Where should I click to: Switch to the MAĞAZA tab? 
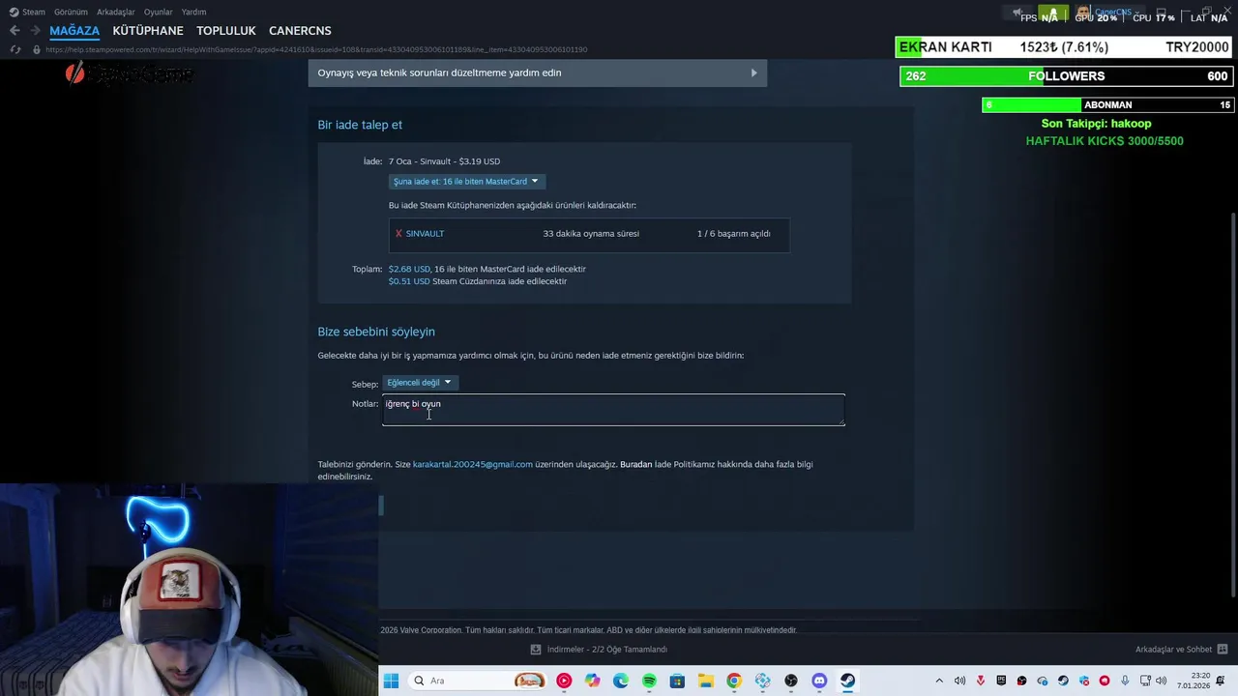[x=74, y=31]
